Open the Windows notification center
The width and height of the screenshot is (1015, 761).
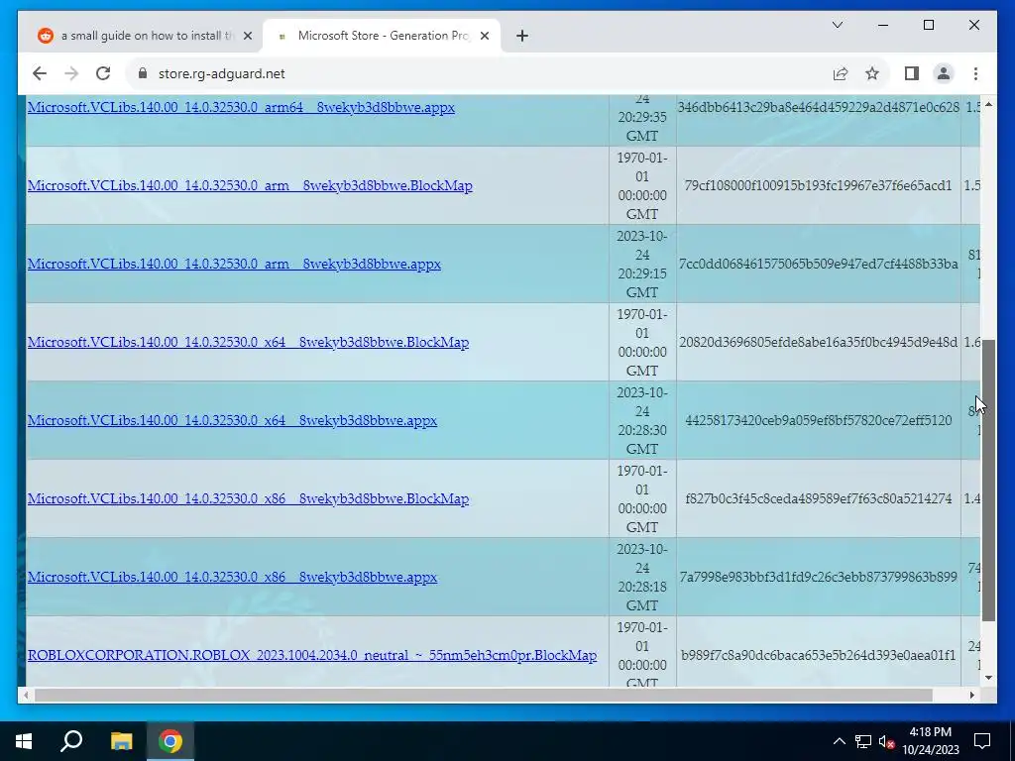coord(982,741)
